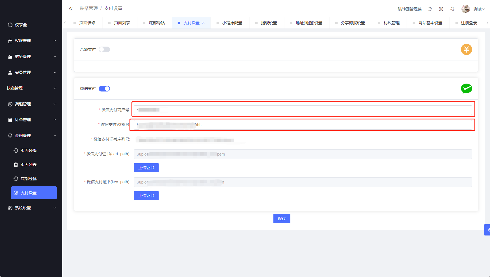The height and width of the screenshot is (277, 490).
Task: Click the 保存 button
Action: [282, 219]
